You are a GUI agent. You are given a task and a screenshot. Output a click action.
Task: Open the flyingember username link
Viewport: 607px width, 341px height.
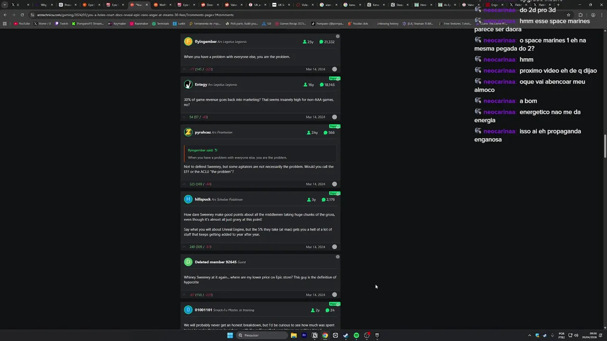point(206,42)
